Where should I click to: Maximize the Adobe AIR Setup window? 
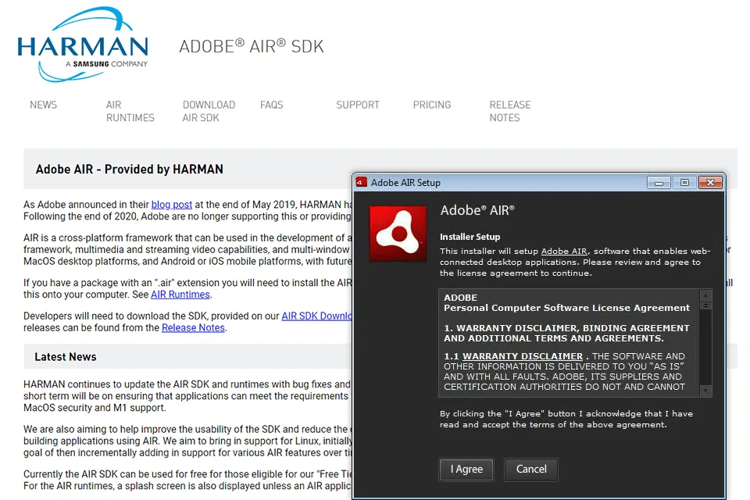click(684, 182)
